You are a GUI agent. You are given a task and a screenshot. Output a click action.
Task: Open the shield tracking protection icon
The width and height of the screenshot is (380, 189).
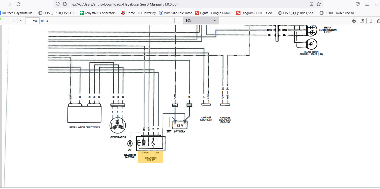pos(58,4)
